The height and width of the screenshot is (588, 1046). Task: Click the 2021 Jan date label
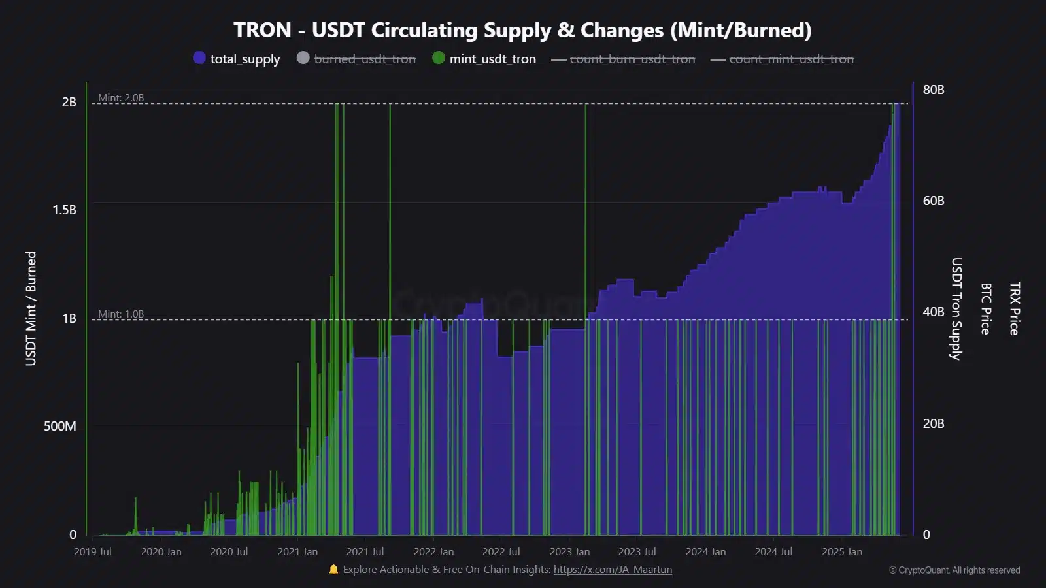pyautogui.click(x=297, y=552)
